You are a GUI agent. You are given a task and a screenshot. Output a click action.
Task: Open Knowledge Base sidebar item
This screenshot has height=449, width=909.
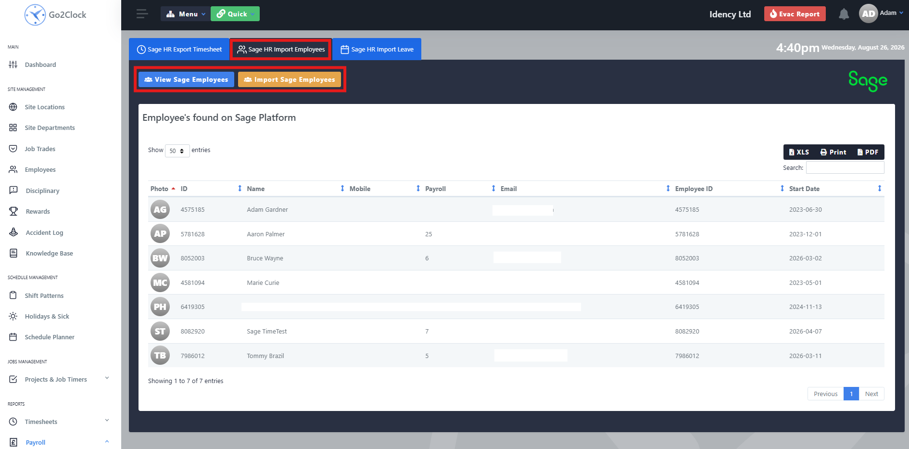pyautogui.click(x=49, y=253)
